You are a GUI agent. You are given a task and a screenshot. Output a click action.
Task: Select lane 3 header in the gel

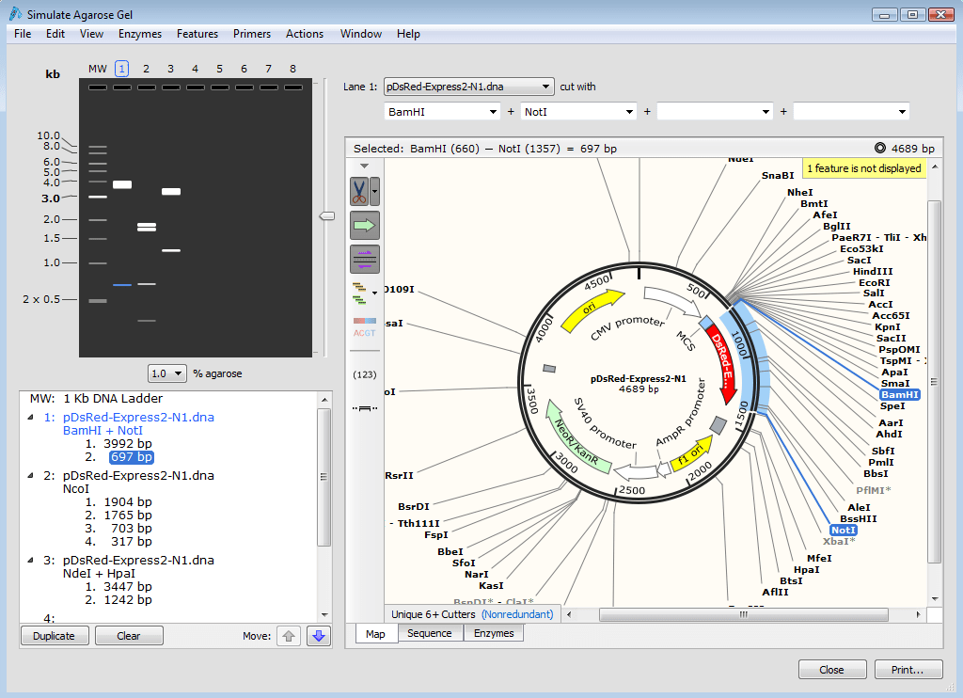pos(170,69)
